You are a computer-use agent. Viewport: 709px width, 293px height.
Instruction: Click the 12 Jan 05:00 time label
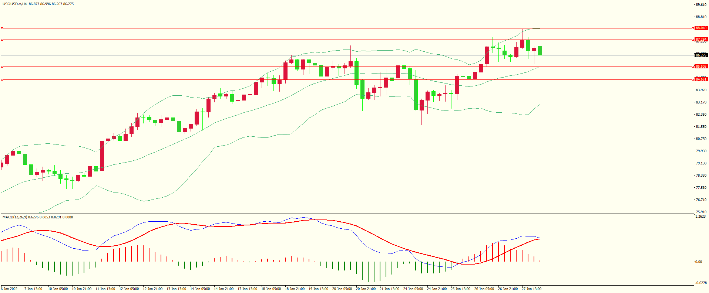(129, 289)
